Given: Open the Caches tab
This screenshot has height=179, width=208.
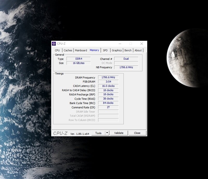Looking at the screenshot, I should pos(68,50).
